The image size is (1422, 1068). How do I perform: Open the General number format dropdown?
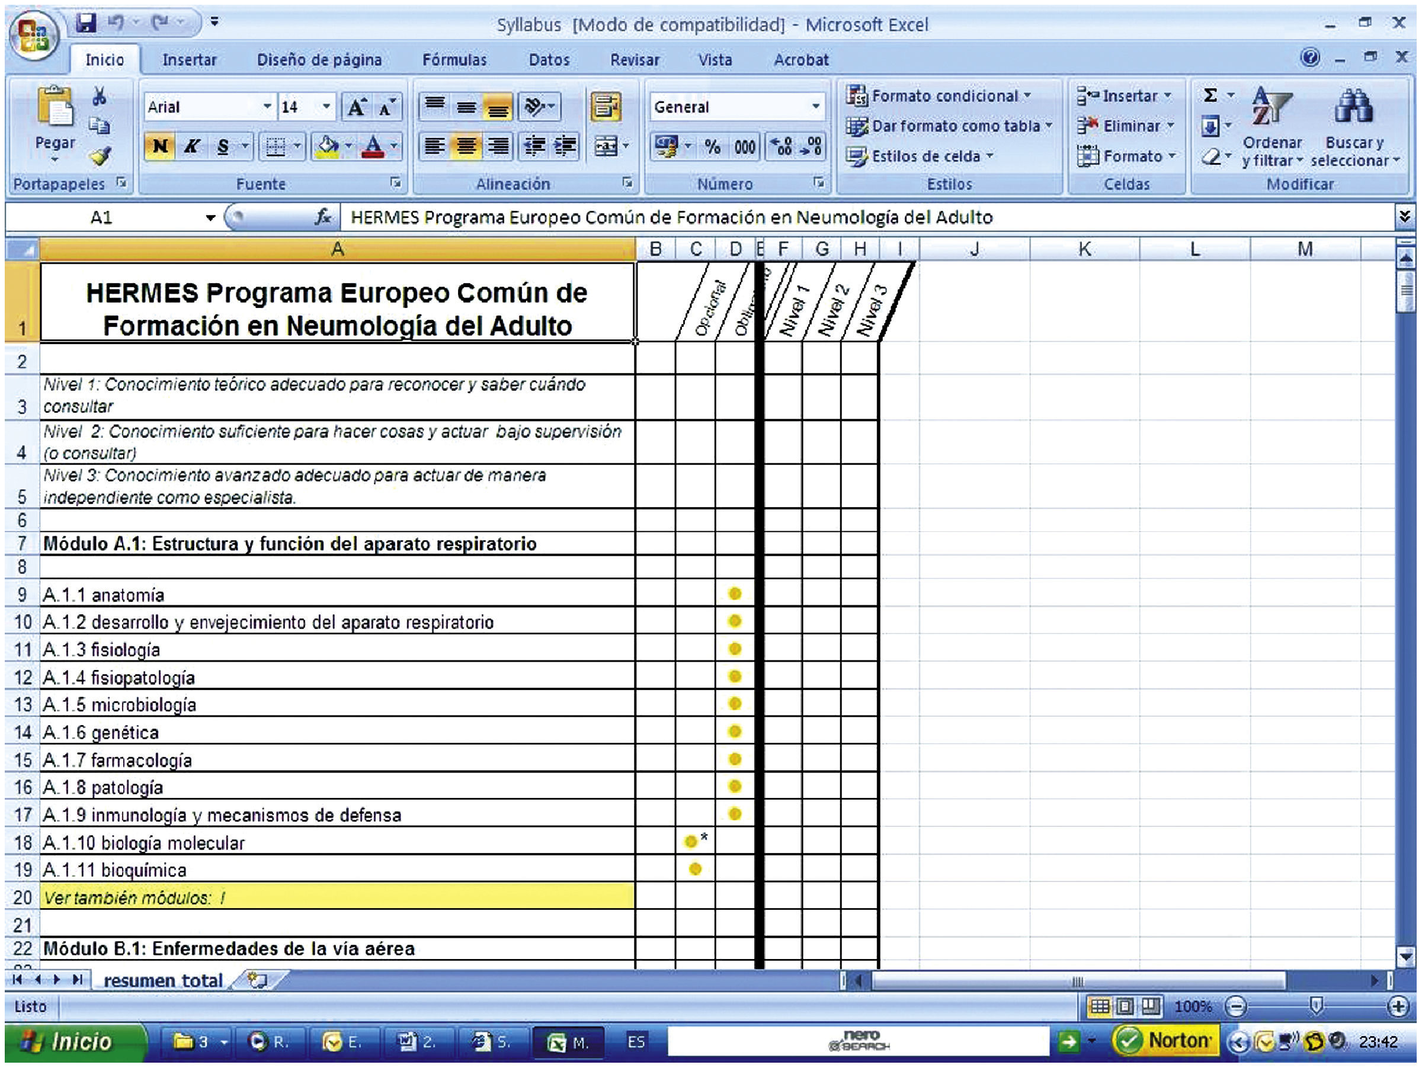point(815,107)
